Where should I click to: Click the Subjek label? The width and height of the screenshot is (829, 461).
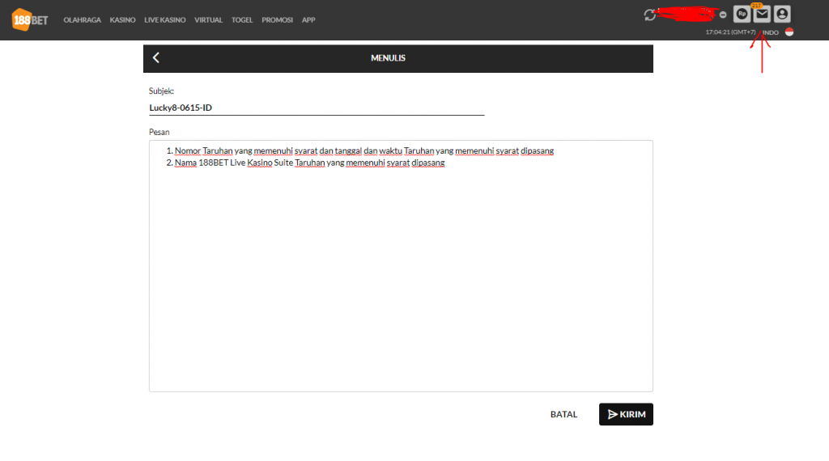click(161, 91)
